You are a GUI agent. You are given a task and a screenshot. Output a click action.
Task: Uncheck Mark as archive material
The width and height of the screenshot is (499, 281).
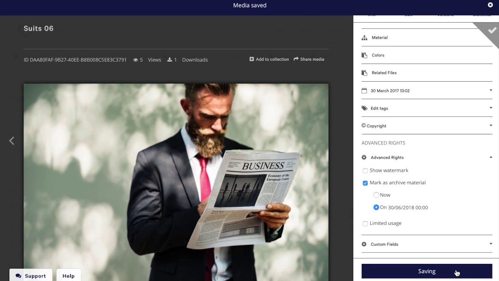coord(365,183)
